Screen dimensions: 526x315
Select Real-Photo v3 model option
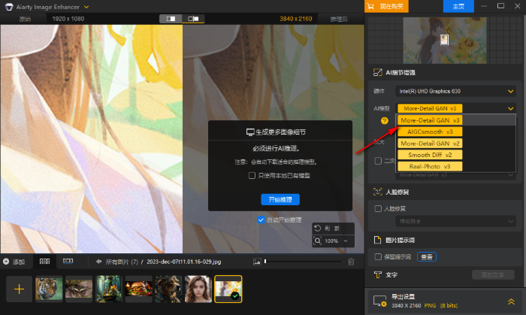(430, 166)
